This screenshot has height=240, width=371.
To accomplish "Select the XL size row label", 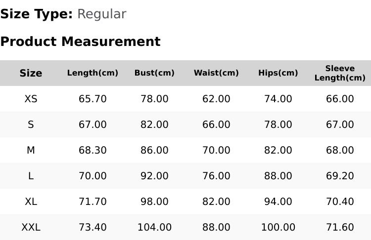I will (x=31, y=202).
